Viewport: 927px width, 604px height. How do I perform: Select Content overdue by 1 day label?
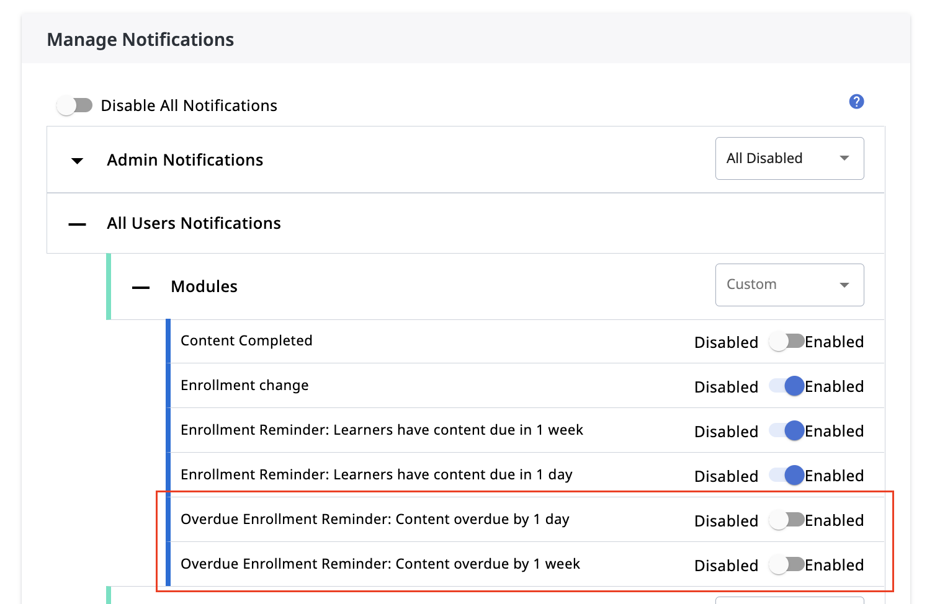[375, 519]
